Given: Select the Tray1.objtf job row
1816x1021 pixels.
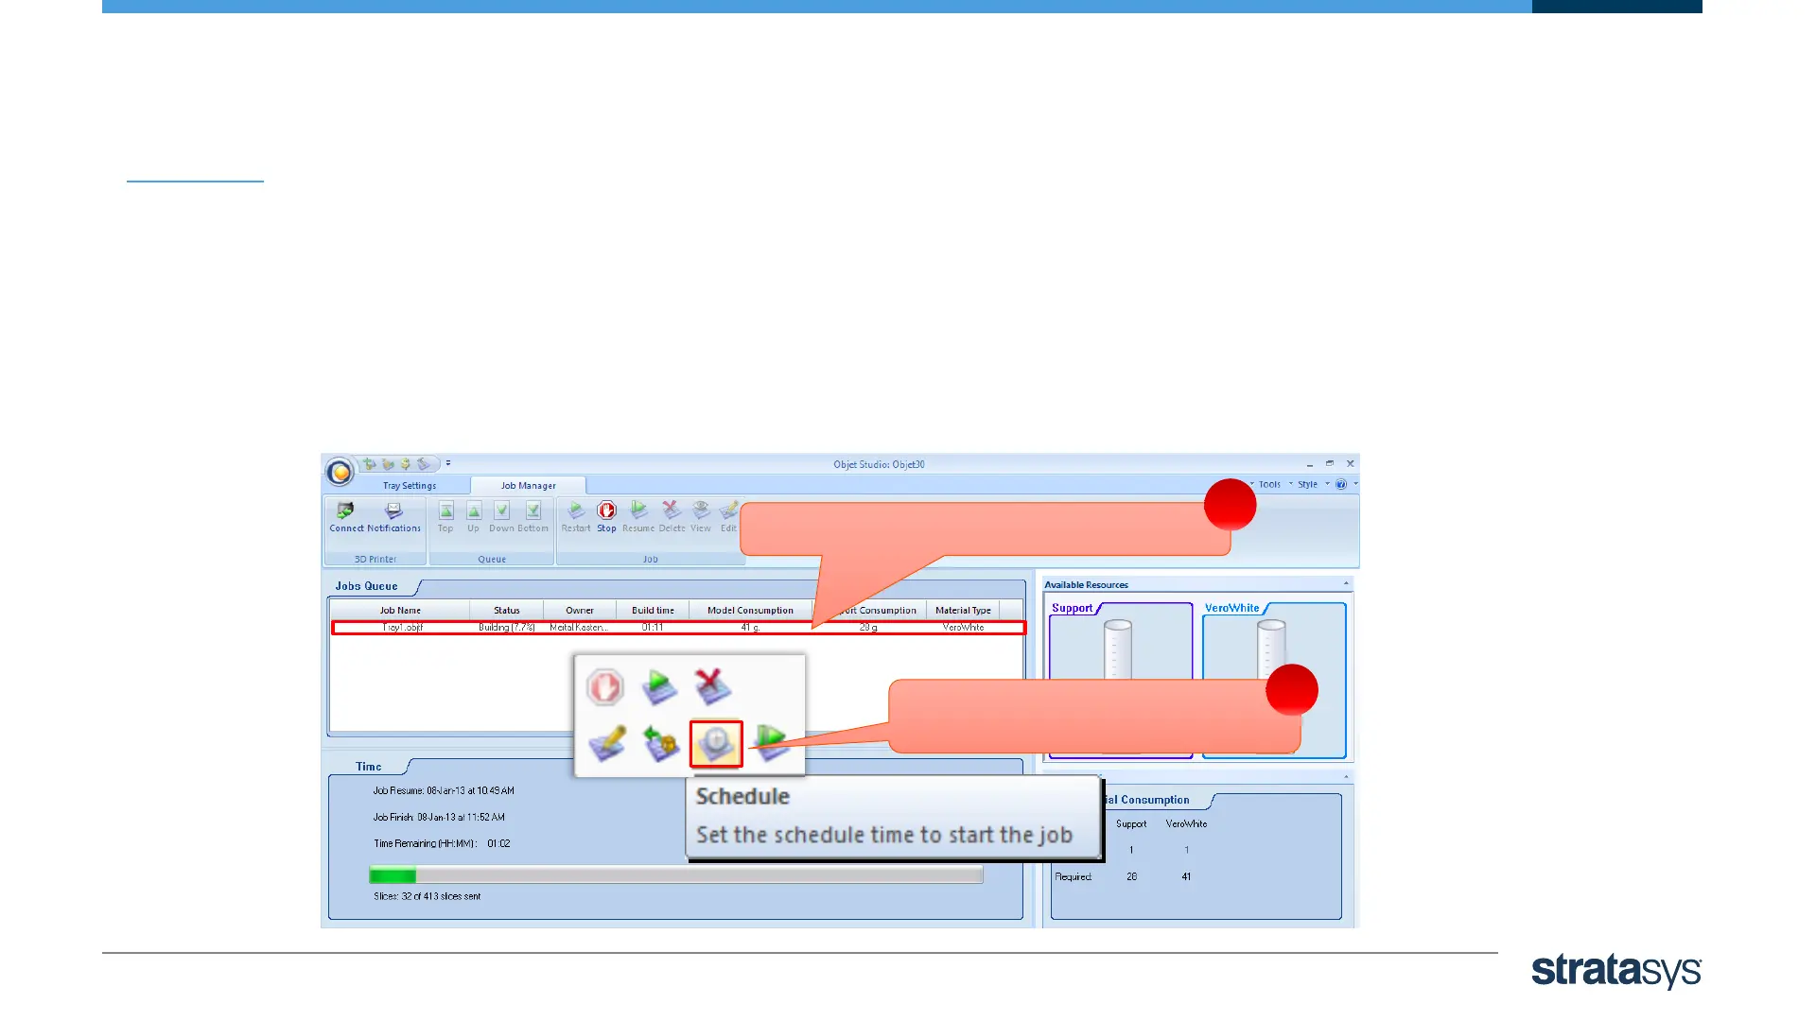Looking at the screenshot, I should click(403, 628).
